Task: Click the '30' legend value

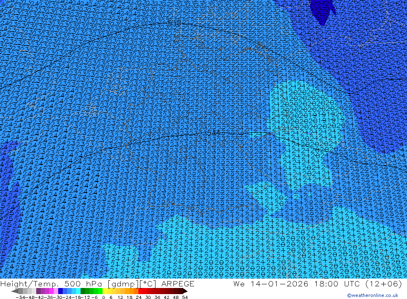Action: point(148,297)
